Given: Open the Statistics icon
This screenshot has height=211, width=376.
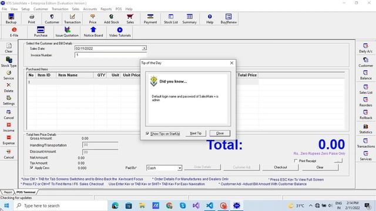Looking at the screenshot, I should [x=365, y=129].
